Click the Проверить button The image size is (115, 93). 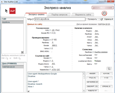pyautogui.click(x=92, y=19)
